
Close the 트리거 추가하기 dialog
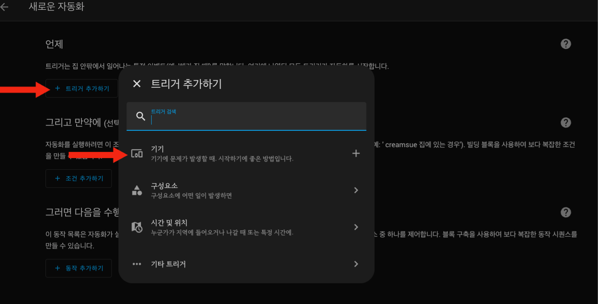click(x=137, y=84)
